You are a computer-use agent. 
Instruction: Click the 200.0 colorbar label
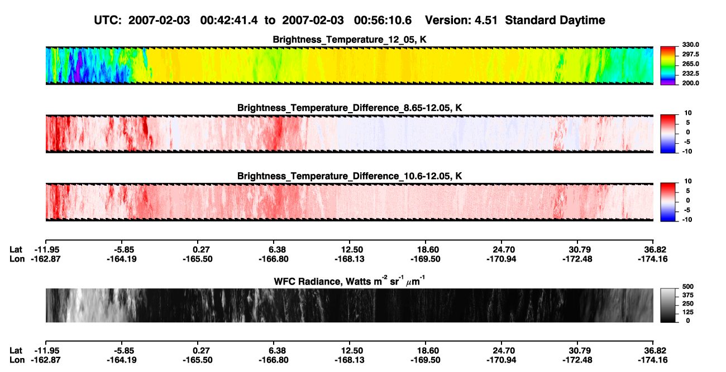tap(691, 83)
